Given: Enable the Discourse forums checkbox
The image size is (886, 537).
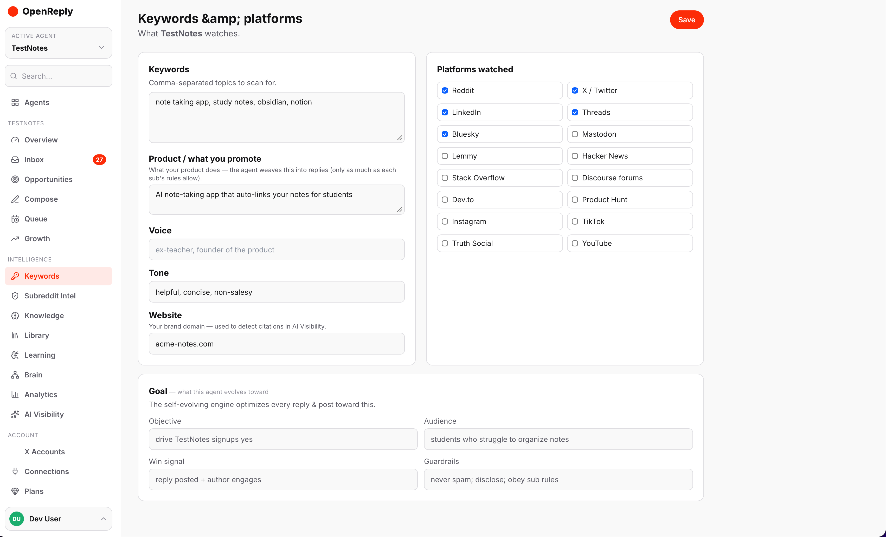Looking at the screenshot, I should [x=575, y=178].
